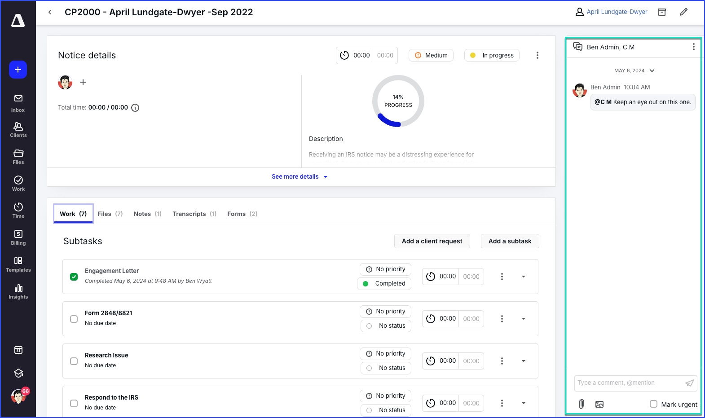
Task: Open Inbox in the sidebar
Action: pyautogui.click(x=18, y=103)
